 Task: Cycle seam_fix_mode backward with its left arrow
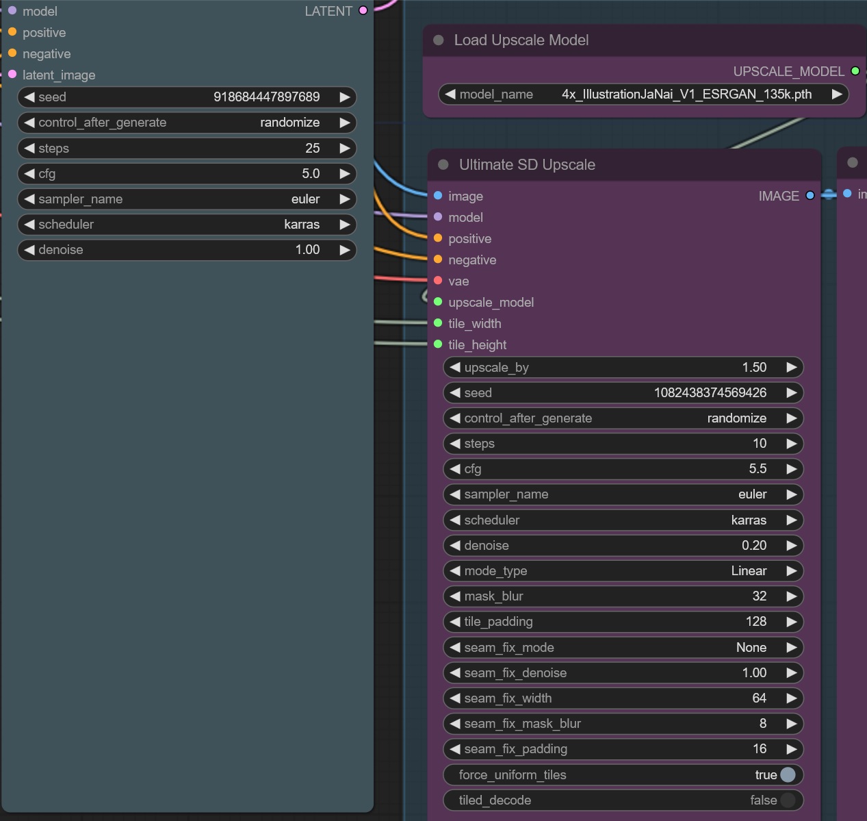pyautogui.click(x=455, y=648)
